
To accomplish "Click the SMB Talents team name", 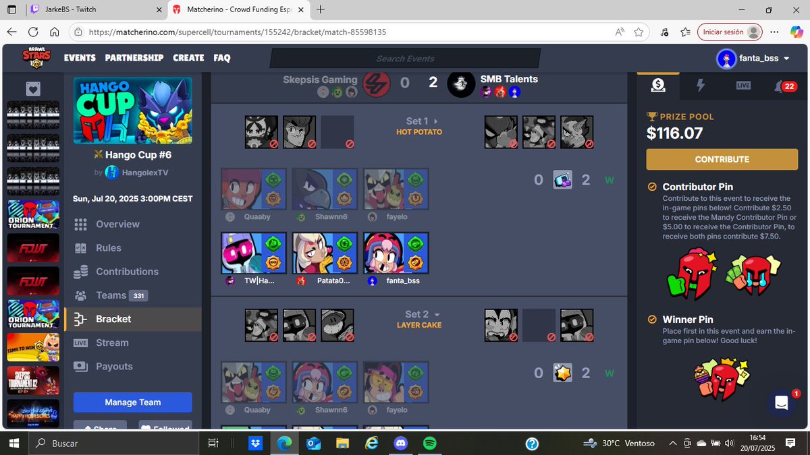I will click(x=509, y=79).
